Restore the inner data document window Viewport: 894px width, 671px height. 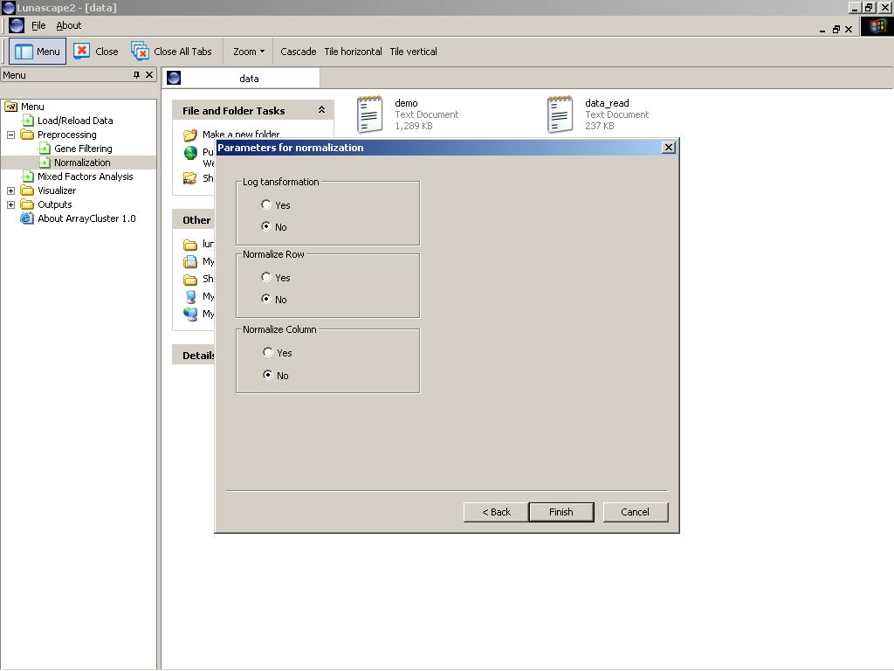(x=836, y=29)
